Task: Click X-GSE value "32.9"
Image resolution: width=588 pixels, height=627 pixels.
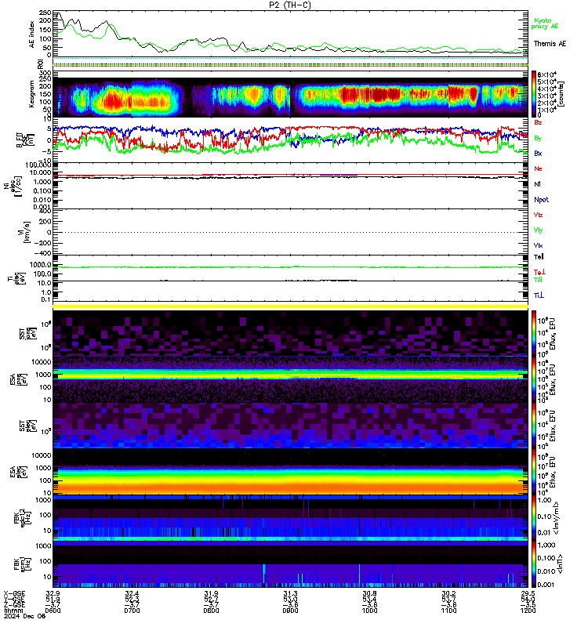Action: click(53, 593)
